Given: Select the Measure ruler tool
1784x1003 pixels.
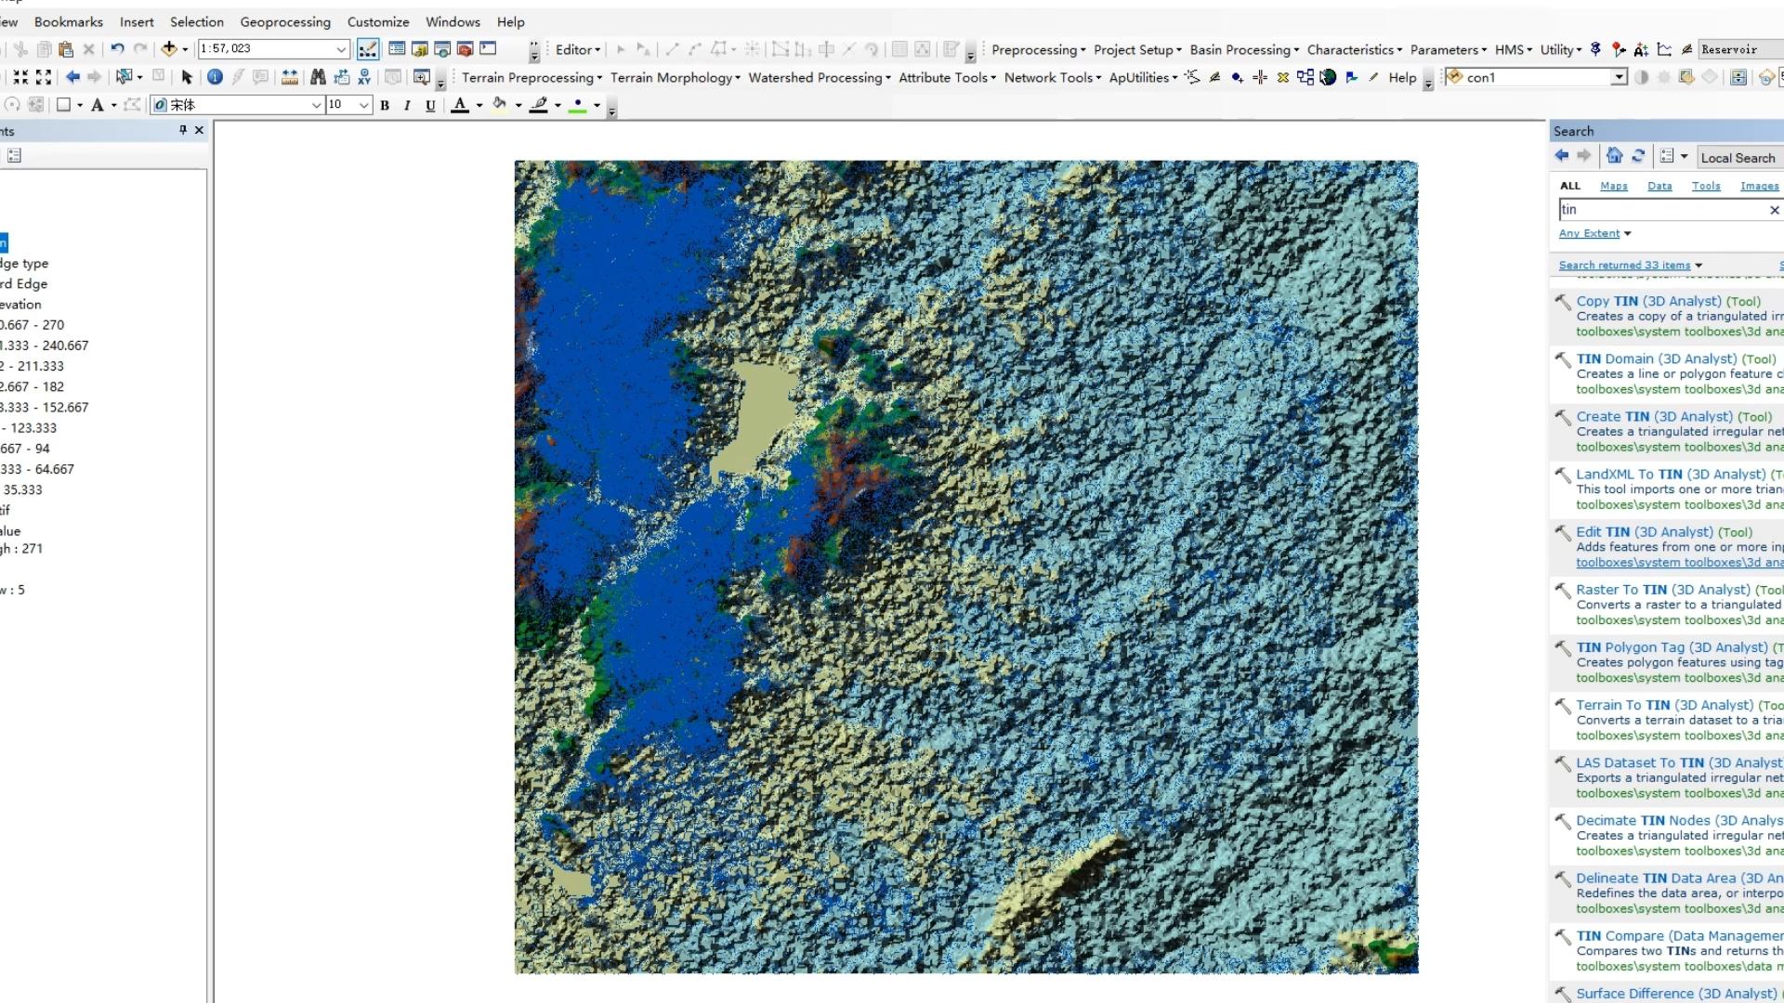Looking at the screenshot, I should tap(290, 77).
